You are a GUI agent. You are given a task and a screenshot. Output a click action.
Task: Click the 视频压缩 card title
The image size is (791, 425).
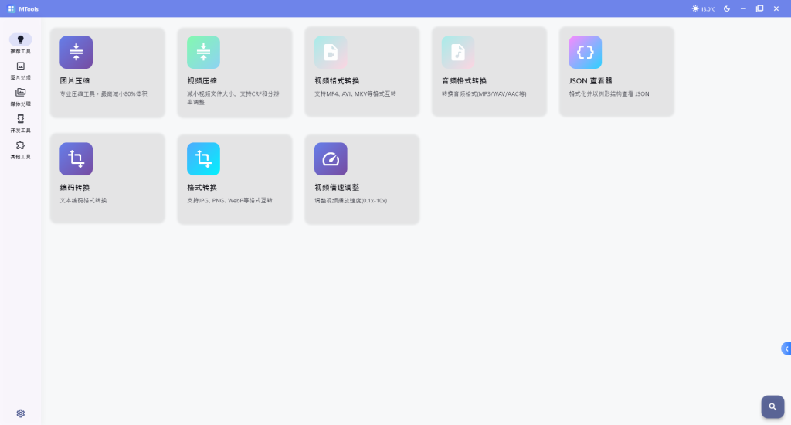[x=202, y=81]
